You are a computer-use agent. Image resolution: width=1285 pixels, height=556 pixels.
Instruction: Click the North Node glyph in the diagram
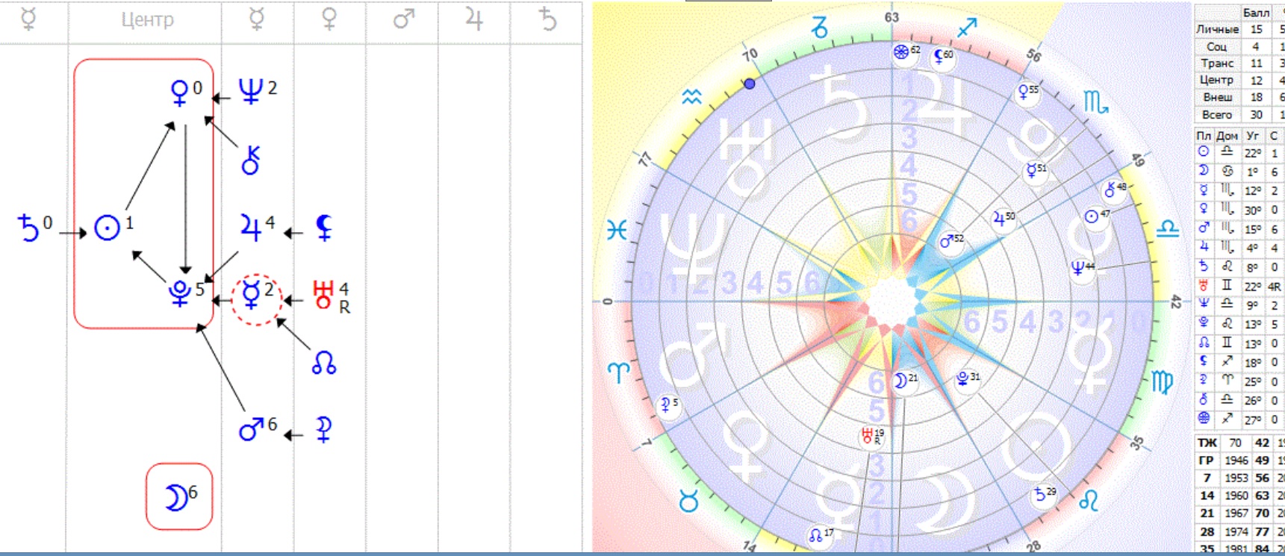coord(323,363)
